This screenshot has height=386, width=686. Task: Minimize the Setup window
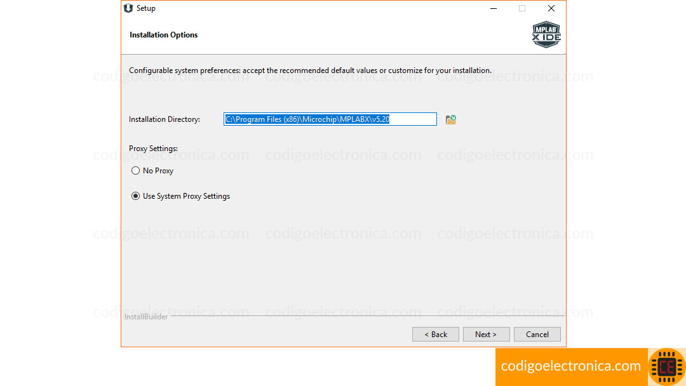click(494, 8)
